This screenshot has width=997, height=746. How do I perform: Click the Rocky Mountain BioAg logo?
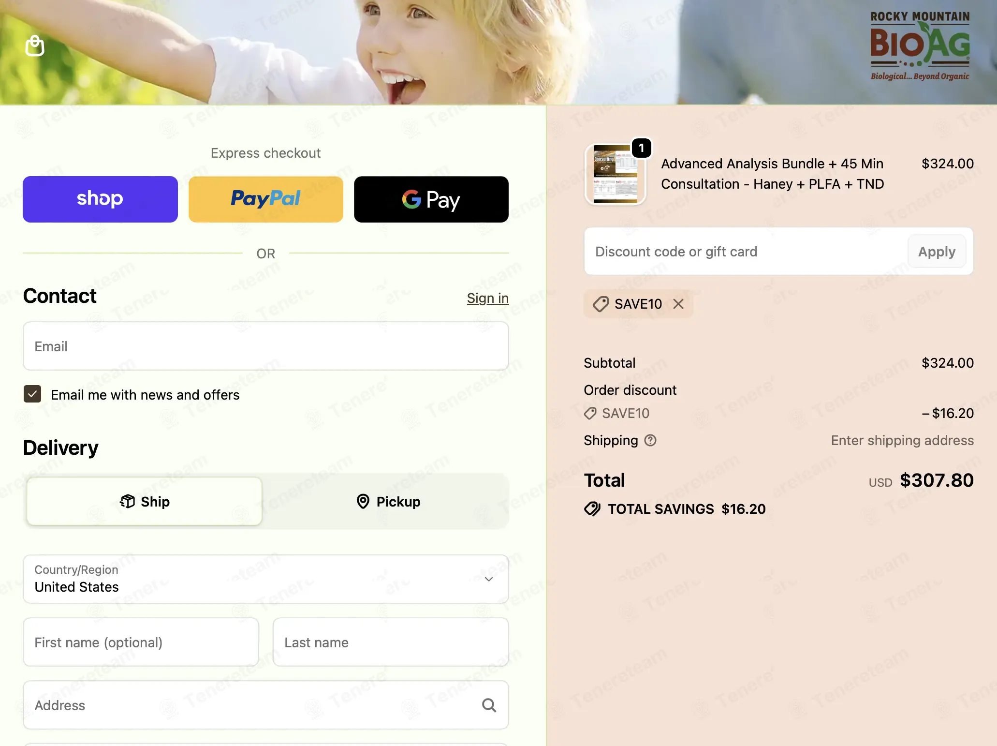coord(920,46)
